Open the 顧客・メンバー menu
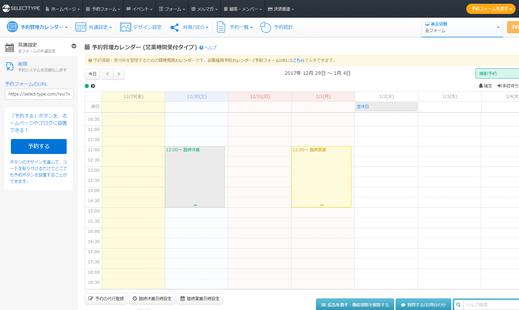 243,9
